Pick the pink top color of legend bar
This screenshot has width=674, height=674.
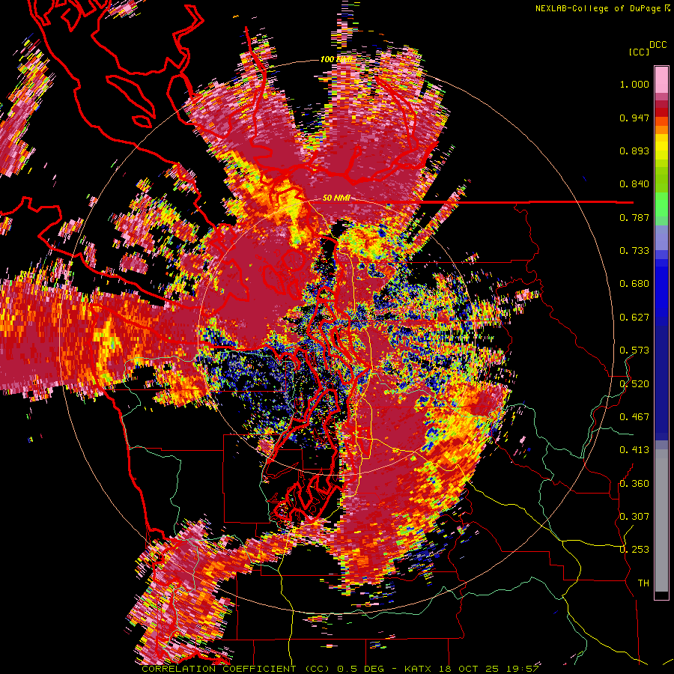[x=661, y=79]
